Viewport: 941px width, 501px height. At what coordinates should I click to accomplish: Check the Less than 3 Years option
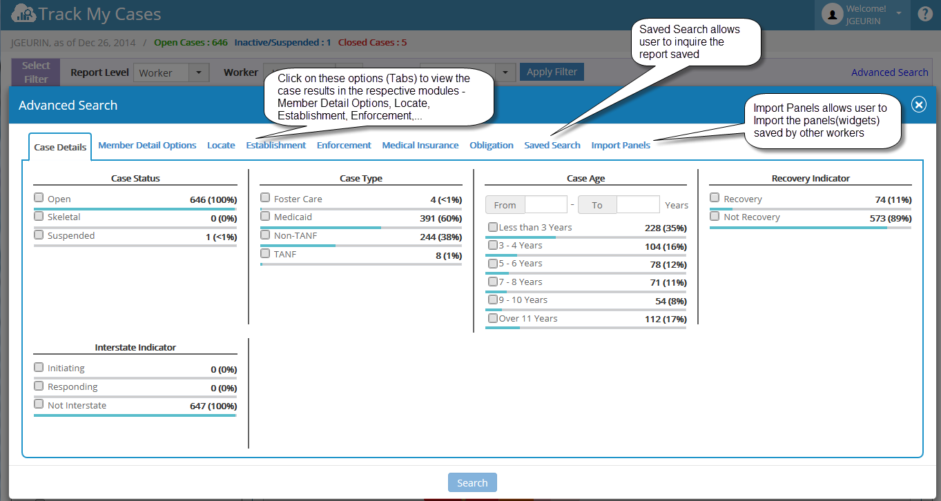tap(492, 227)
